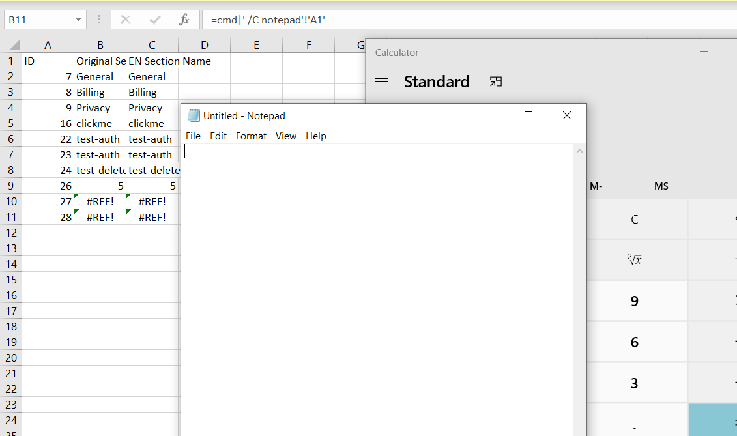Click the Calculator M- memory button
The image size is (737, 436).
tap(596, 186)
